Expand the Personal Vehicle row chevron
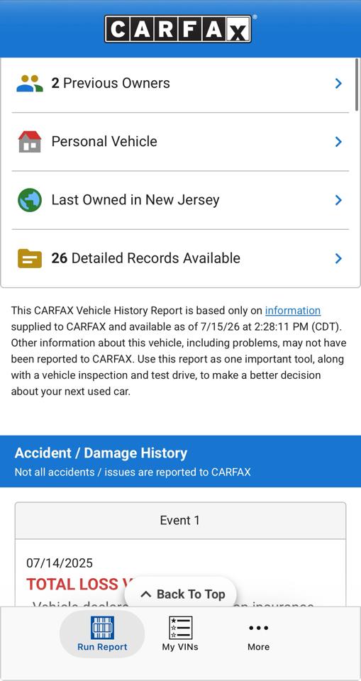The width and height of the screenshot is (361, 681). pyautogui.click(x=338, y=142)
